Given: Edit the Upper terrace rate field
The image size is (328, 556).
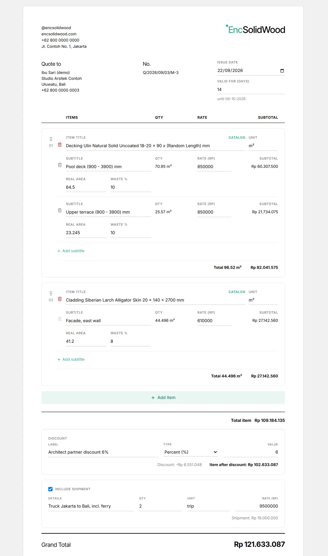Looking at the screenshot, I should coord(214,212).
